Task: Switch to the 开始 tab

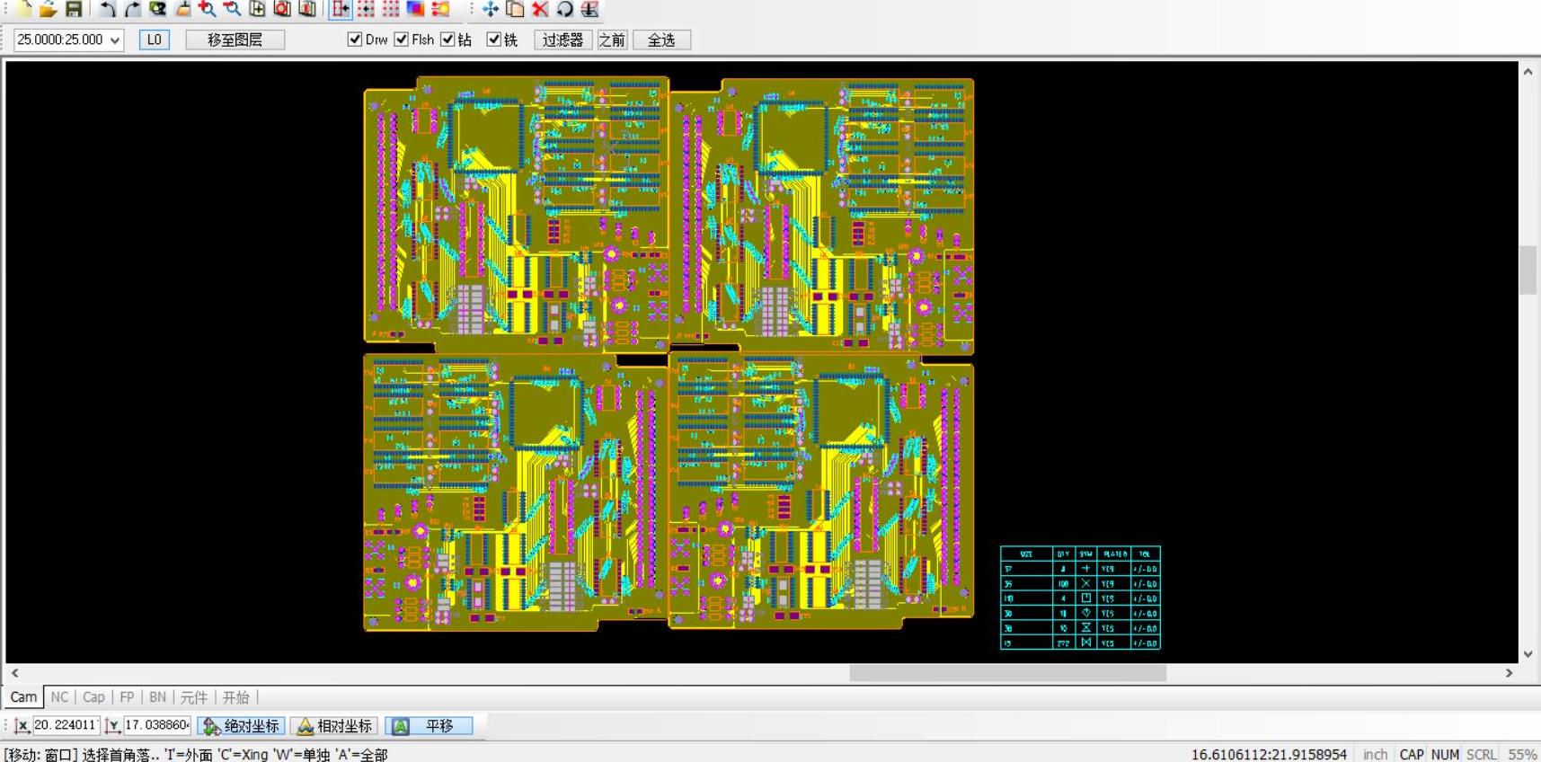Action: [x=235, y=697]
